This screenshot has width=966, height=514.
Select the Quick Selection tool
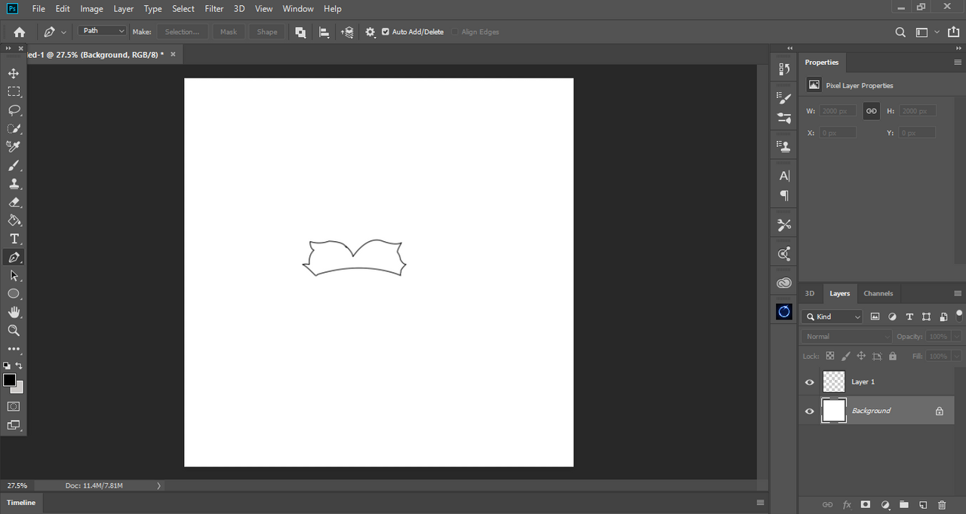[x=14, y=128]
